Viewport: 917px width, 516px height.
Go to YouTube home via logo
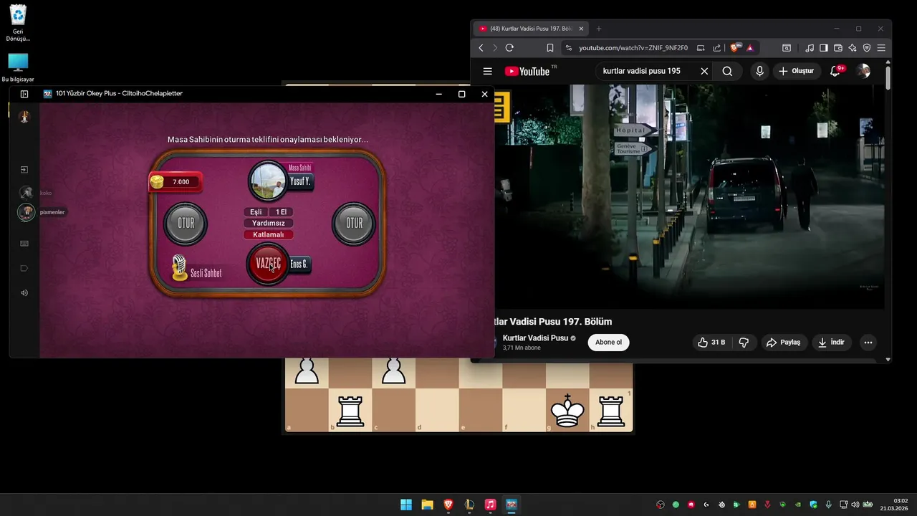pyautogui.click(x=527, y=71)
